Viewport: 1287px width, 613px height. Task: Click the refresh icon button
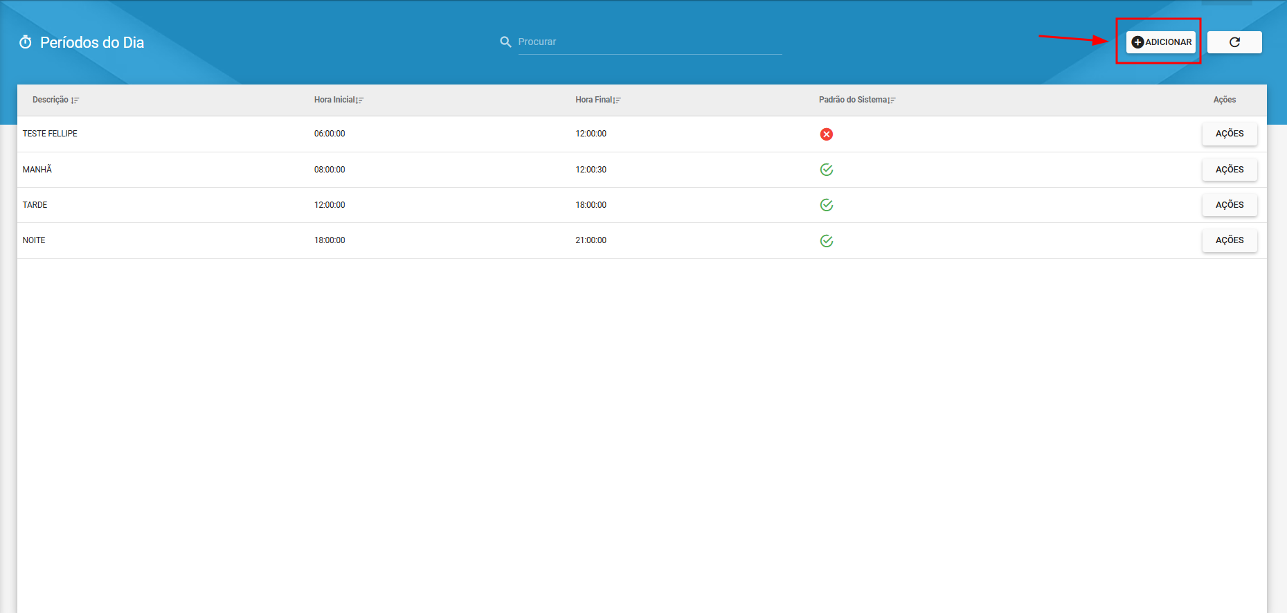tap(1234, 42)
